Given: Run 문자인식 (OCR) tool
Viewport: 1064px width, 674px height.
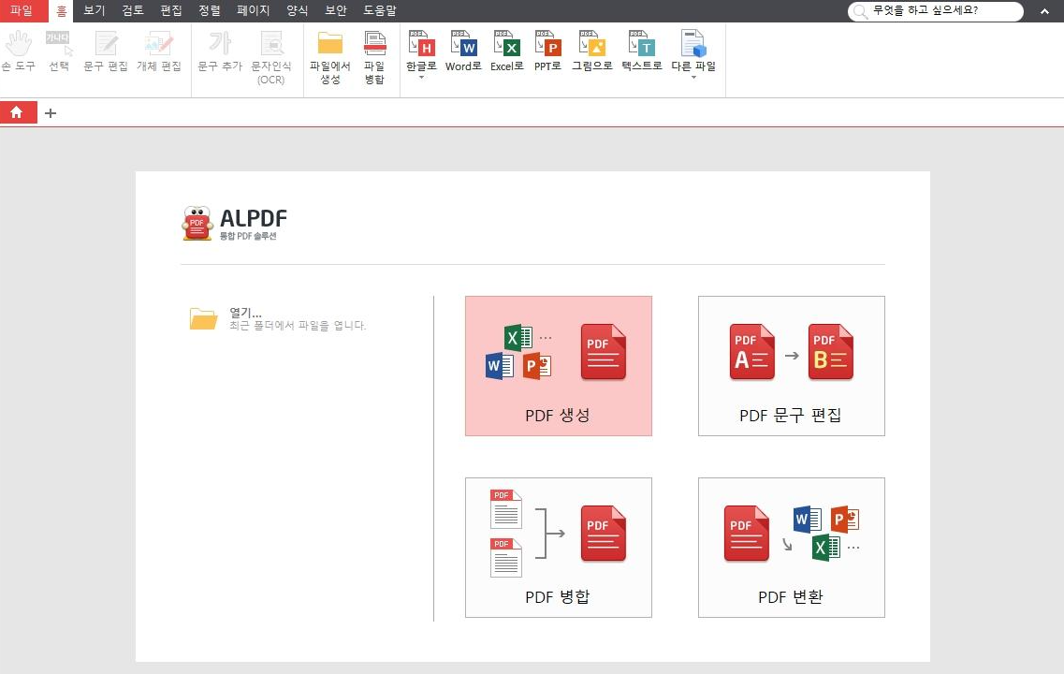Looking at the screenshot, I should coord(271,58).
